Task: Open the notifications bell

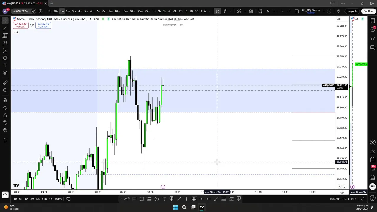Action: [x=373, y=177]
